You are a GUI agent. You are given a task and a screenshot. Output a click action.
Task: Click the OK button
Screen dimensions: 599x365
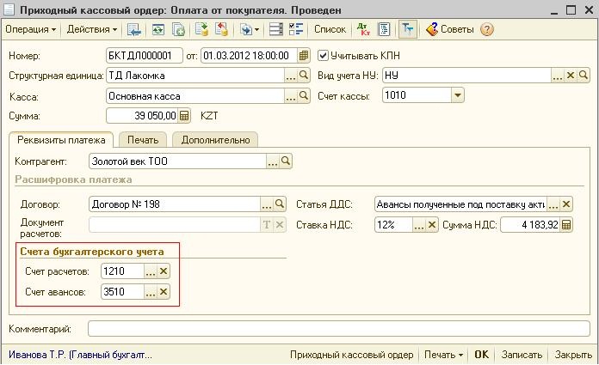(x=482, y=355)
